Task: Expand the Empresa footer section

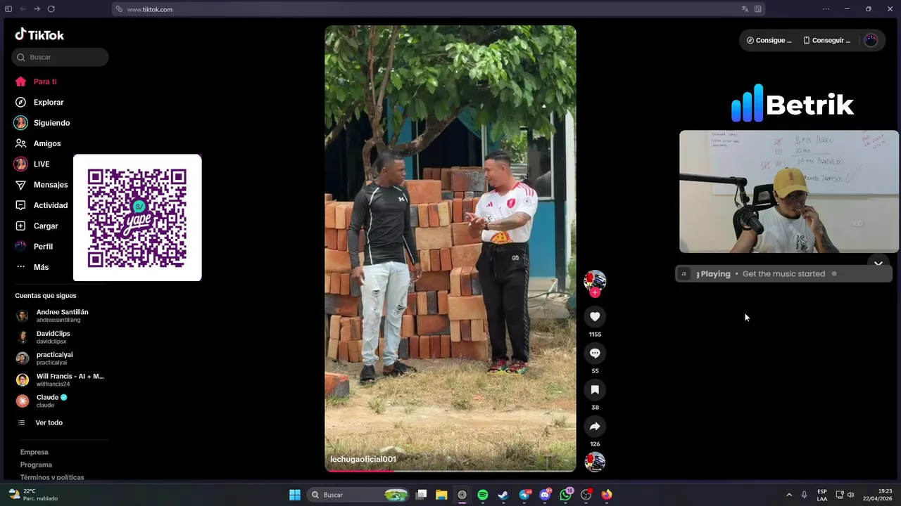Action: pyautogui.click(x=34, y=452)
